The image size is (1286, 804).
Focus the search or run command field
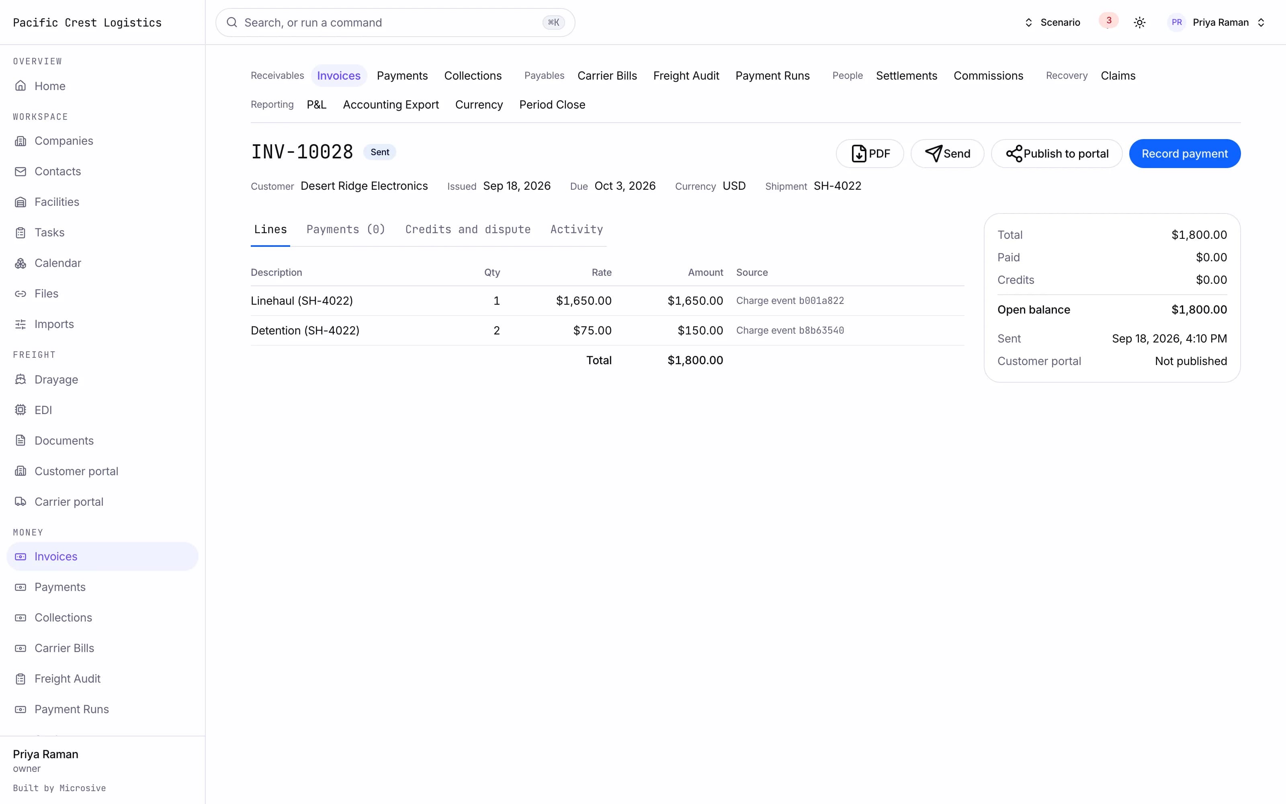click(395, 23)
